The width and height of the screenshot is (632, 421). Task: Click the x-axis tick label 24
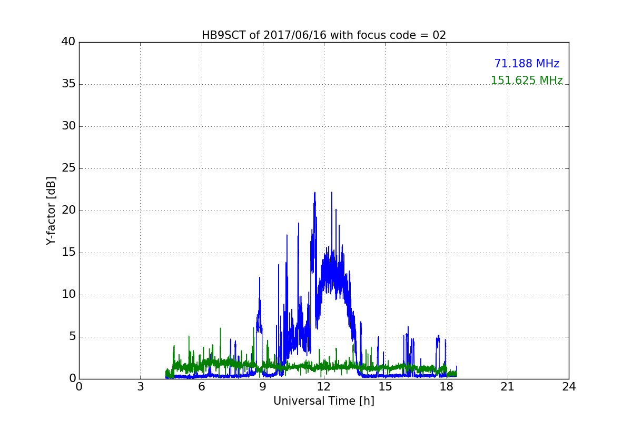[x=569, y=387]
